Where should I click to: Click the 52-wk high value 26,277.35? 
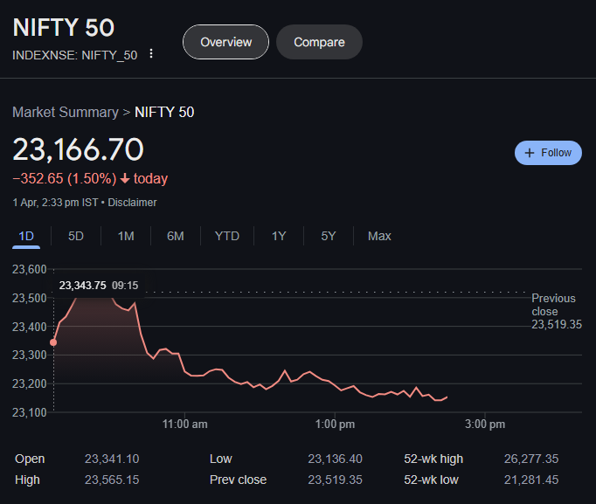click(x=531, y=459)
